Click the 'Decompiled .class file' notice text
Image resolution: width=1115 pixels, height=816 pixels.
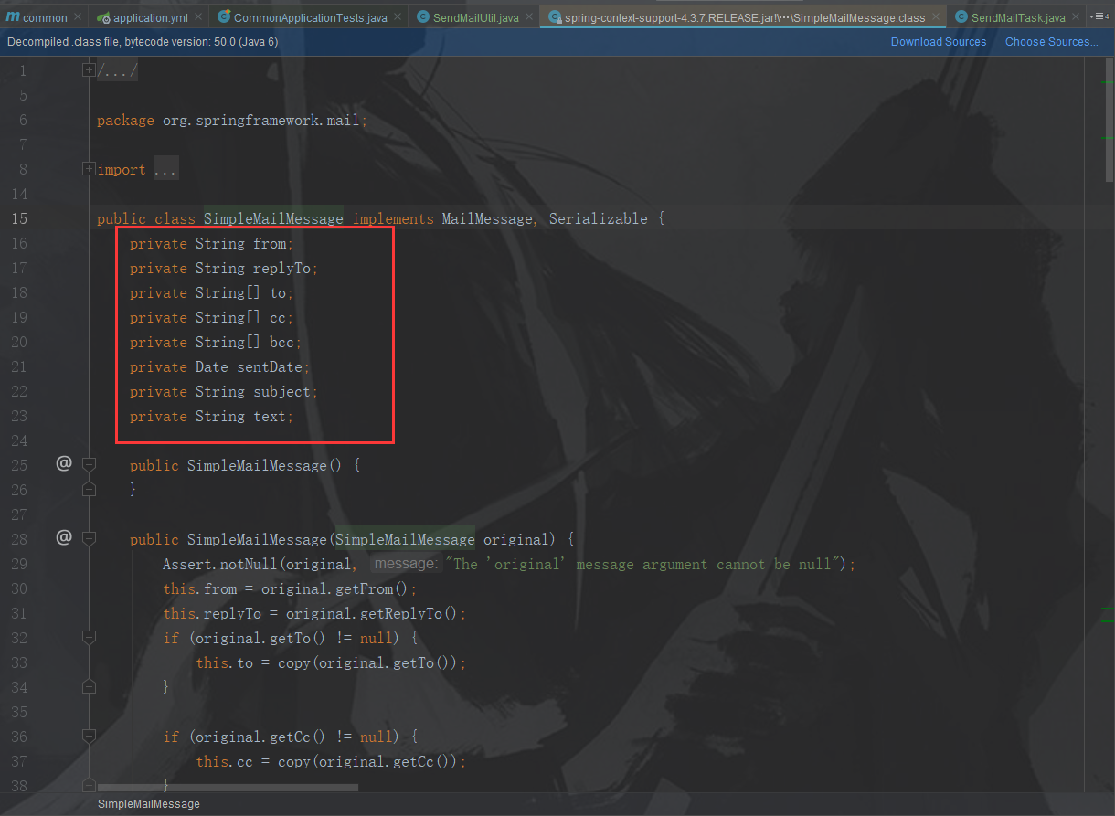(x=143, y=41)
